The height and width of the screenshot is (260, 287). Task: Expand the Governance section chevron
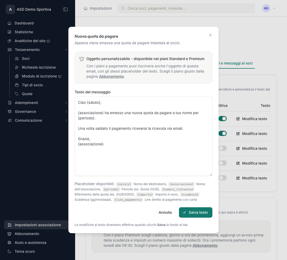[66, 112]
